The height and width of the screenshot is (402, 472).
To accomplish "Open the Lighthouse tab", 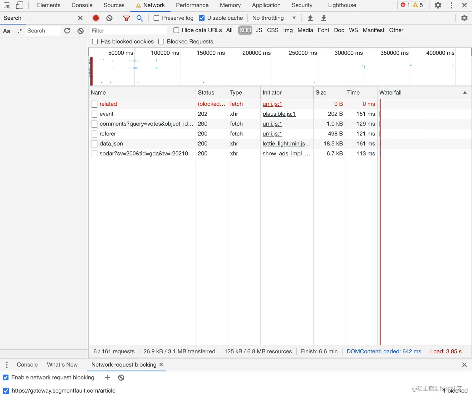I will point(342,5).
